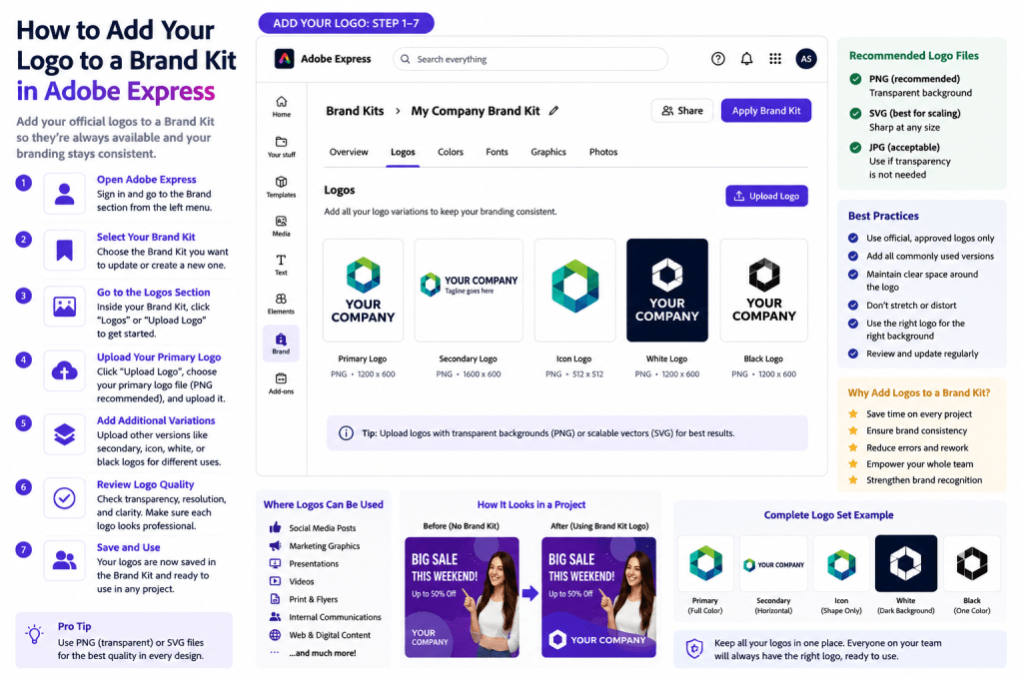Image resolution: width=1023 pixels, height=681 pixels.
Task: Click the After (Using Brand Kit Logo) image
Action: 599,597
